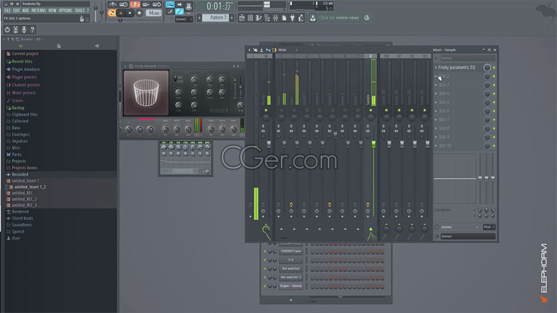
Task: Open the mixer output (none) dropdown at bottom
Action: tap(468, 236)
